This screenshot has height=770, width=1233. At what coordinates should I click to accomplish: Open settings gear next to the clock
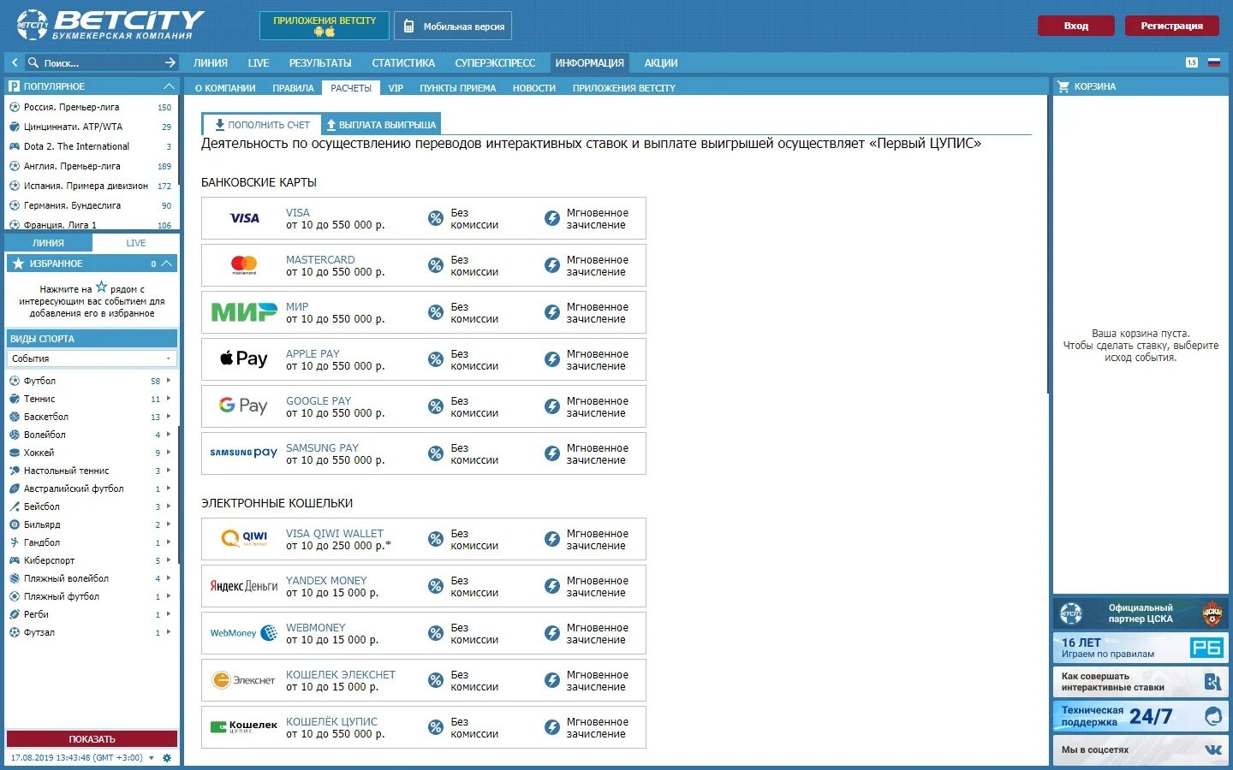point(167,758)
